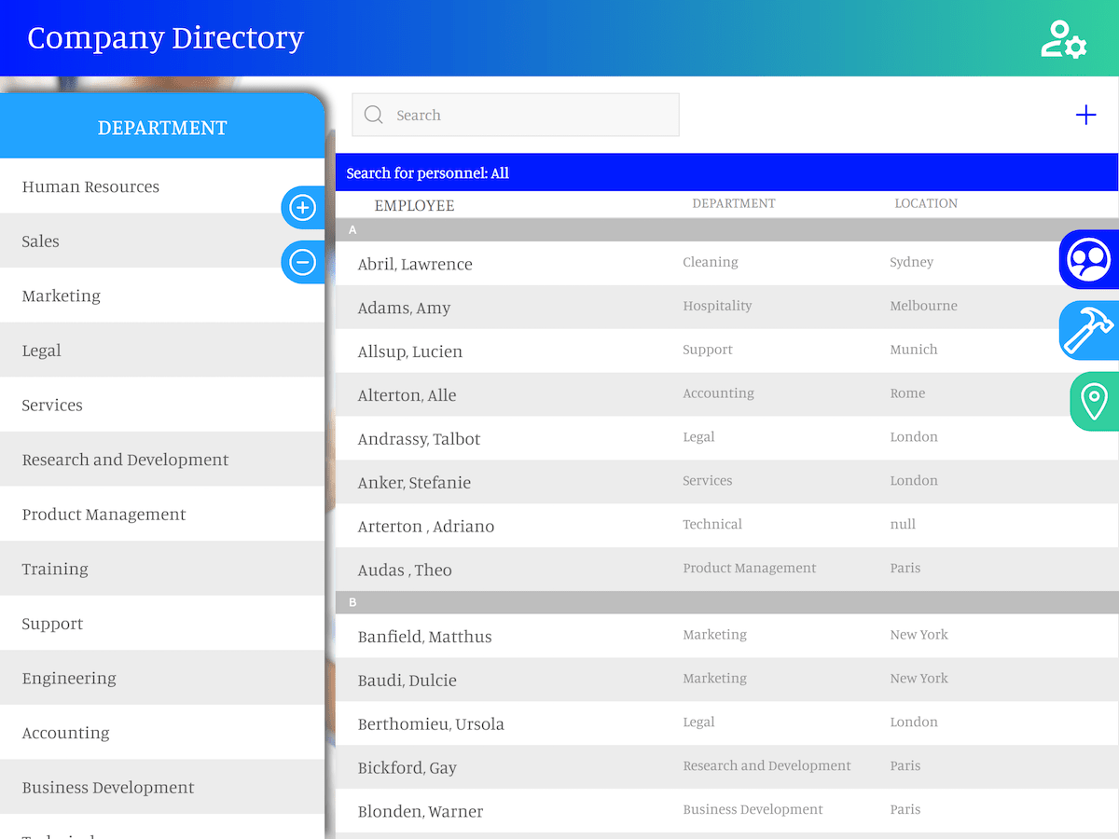Image resolution: width=1119 pixels, height=839 pixels.
Task: Click Munich location in Allsup row
Action: [914, 350]
